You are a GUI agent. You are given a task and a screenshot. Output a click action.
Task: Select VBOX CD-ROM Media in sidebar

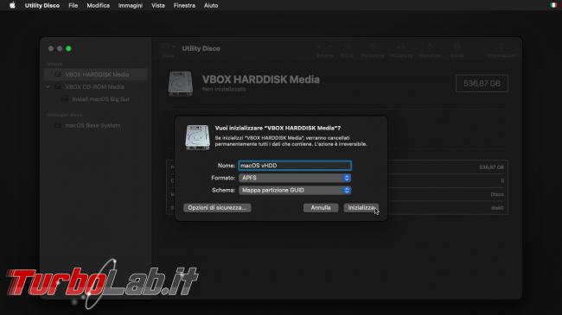pyautogui.click(x=94, y=86)
